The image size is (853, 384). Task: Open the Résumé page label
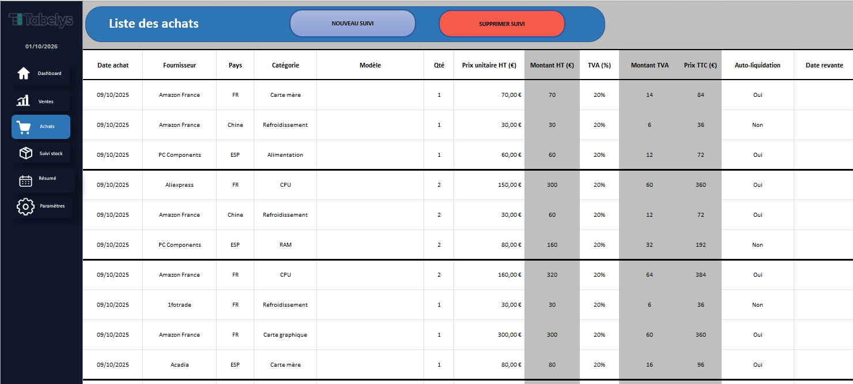47,178
